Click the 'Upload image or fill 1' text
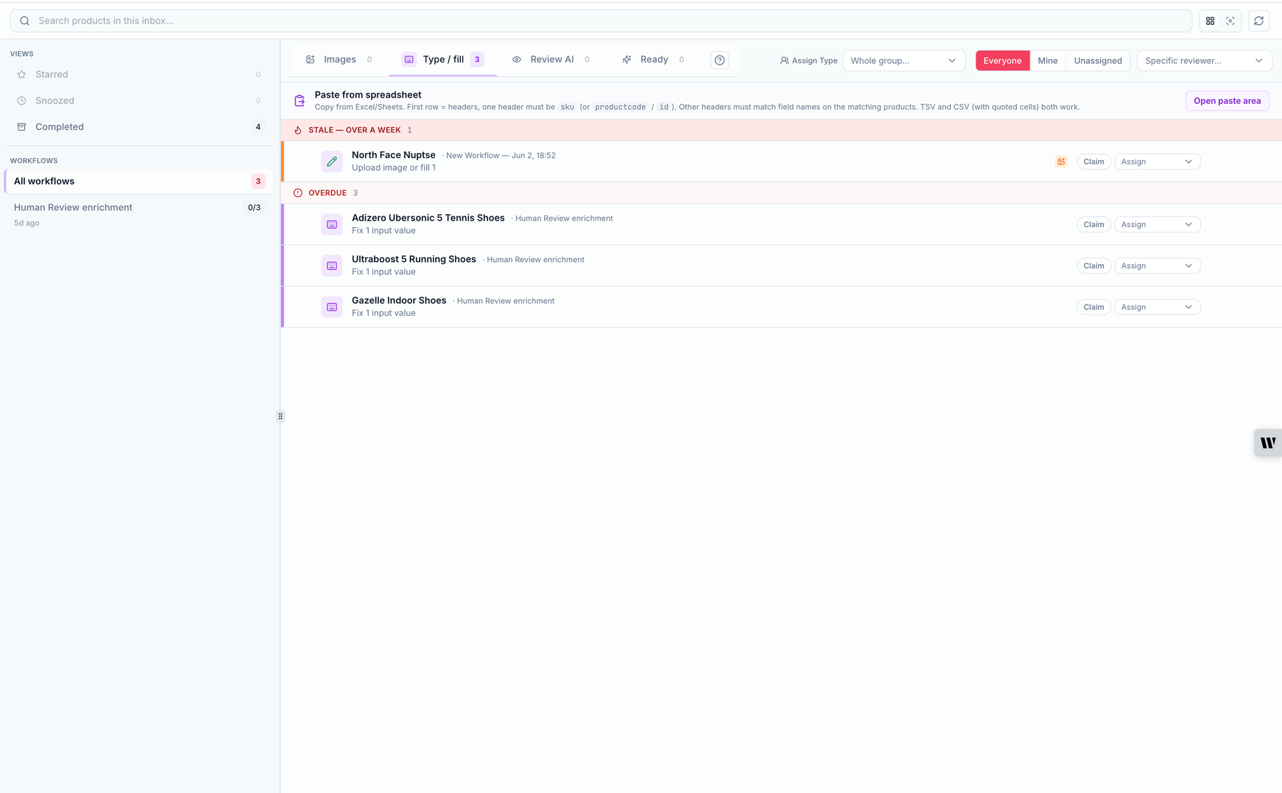 394,168
